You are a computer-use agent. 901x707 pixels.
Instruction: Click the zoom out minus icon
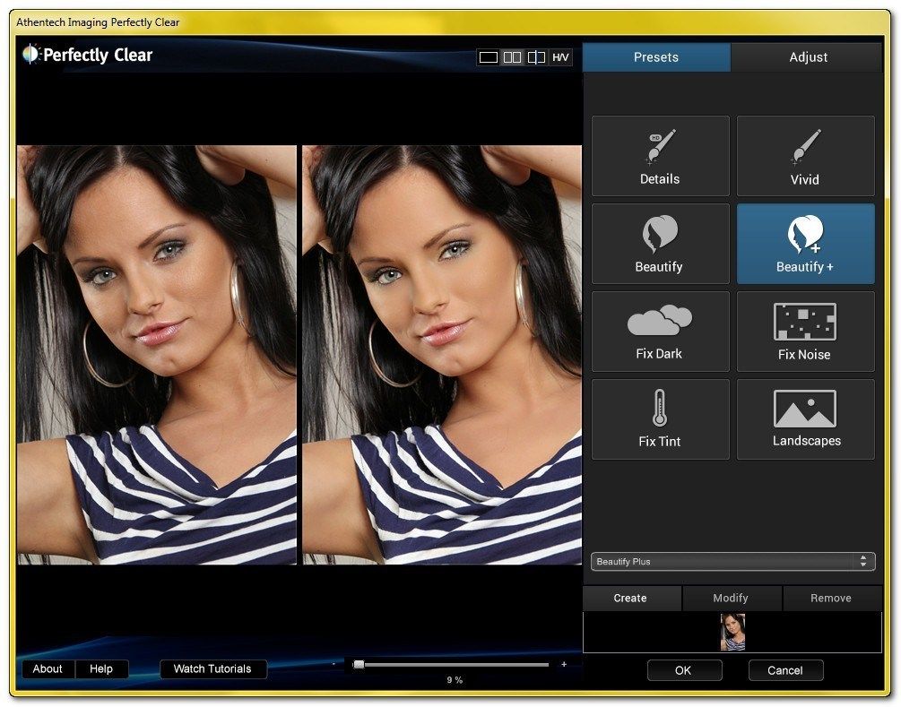click(x=334, y=664)
